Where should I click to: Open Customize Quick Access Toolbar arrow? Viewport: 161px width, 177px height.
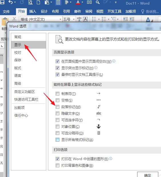tap(116, 2)
